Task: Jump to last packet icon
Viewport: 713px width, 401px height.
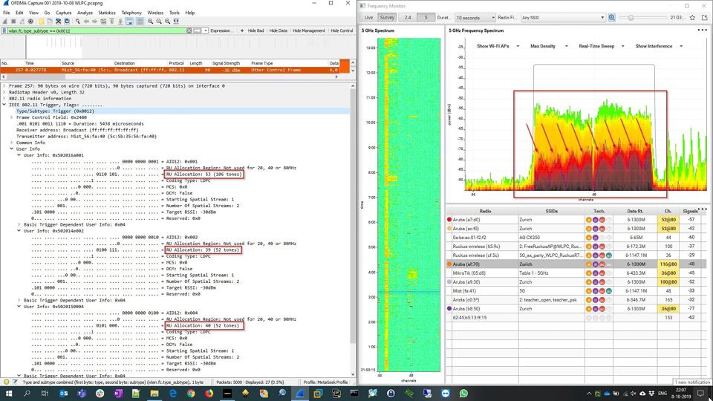Action: tap(120, 22)
